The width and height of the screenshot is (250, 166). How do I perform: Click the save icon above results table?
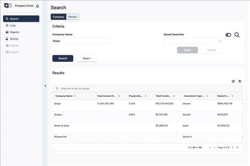tap(240, 81)
